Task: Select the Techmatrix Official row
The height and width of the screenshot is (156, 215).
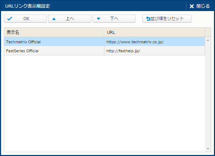Action: click(x=24, y=42)
